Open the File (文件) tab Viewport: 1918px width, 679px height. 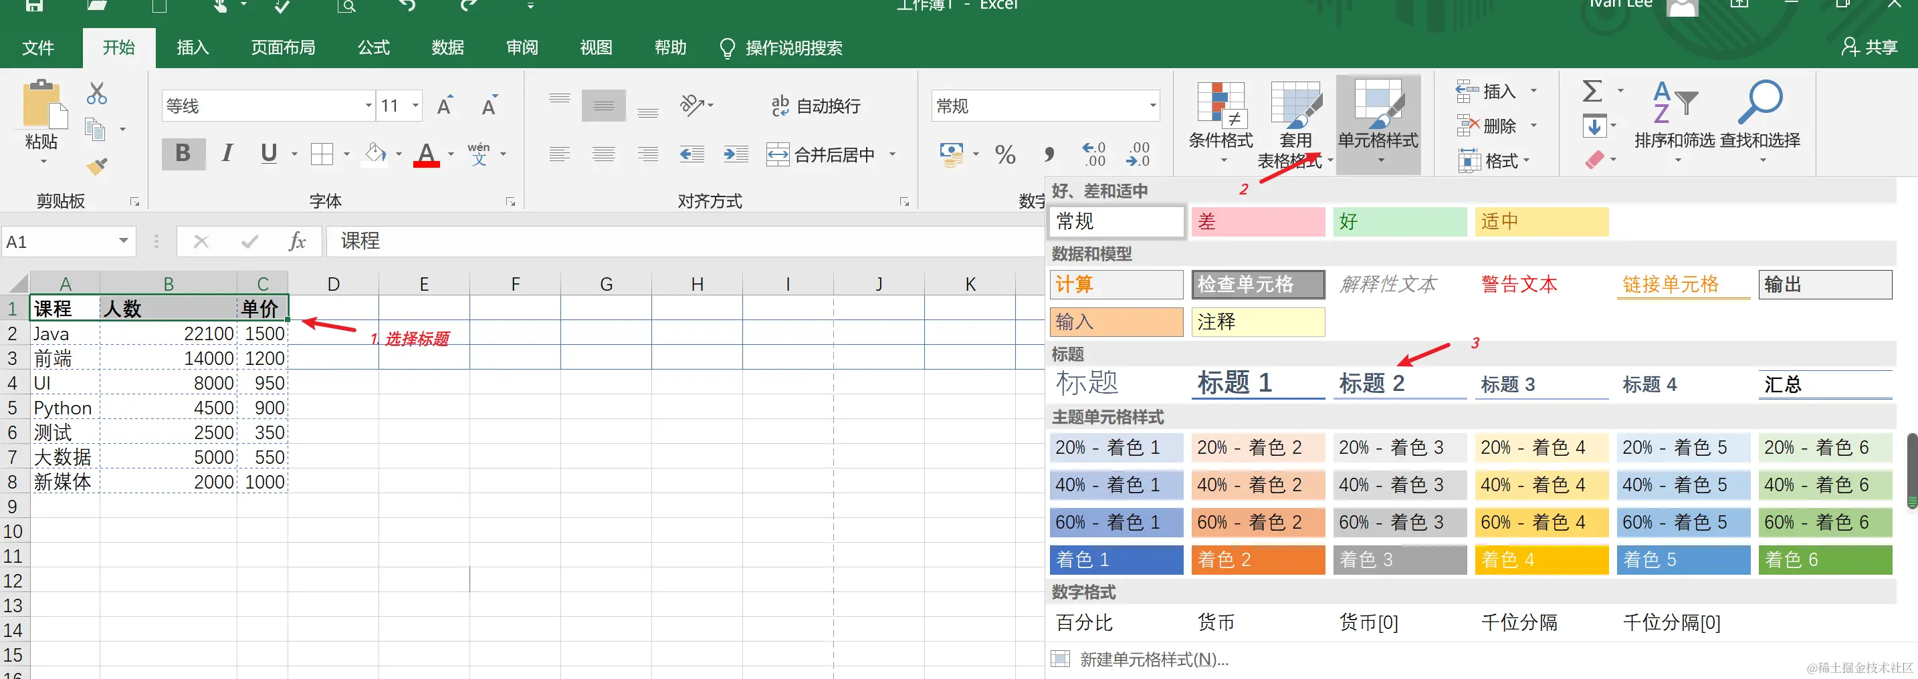[38, 47]
